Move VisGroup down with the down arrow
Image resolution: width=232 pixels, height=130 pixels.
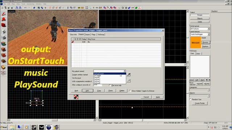(209, 80)
